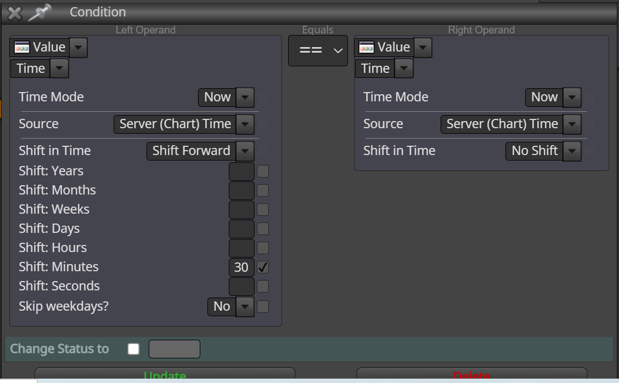This screenshot has width=619, height=383.
Task: Click the Shift: Months input field
Action: [x=241, y=190]
